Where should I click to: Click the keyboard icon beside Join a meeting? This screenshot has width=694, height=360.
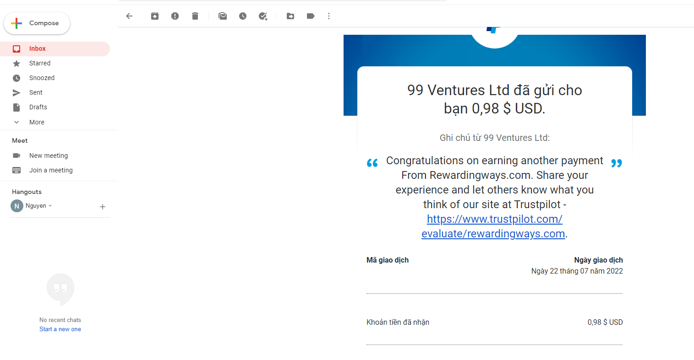pos(16,170)
